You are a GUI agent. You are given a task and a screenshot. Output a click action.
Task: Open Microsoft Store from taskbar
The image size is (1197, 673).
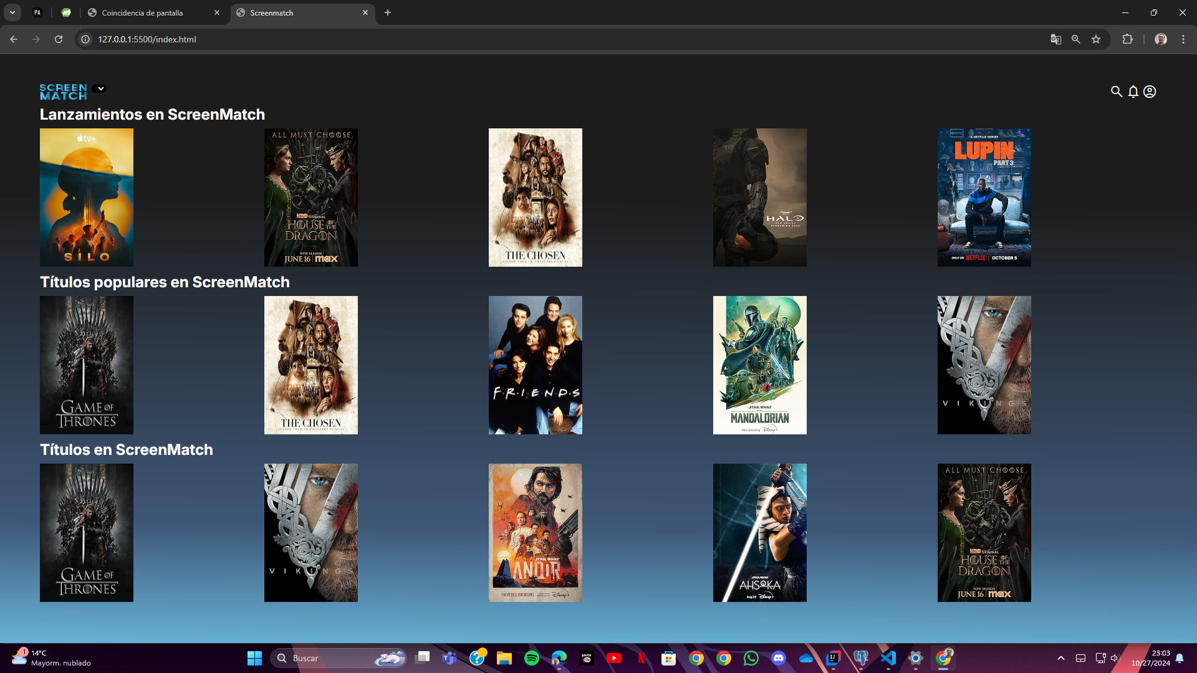click(669, 658)
